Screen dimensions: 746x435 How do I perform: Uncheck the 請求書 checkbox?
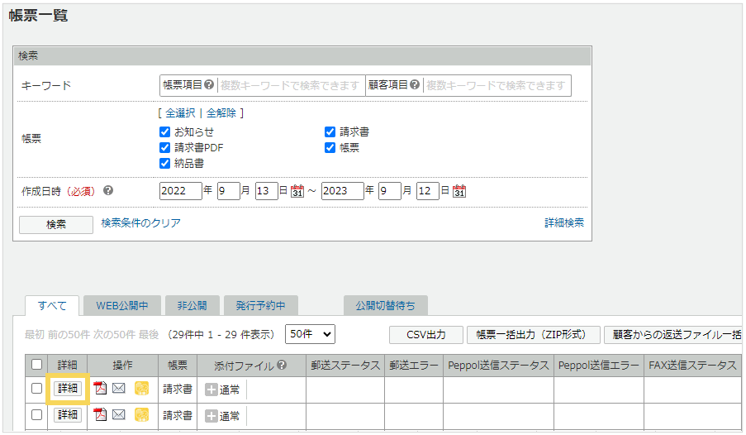330,131
